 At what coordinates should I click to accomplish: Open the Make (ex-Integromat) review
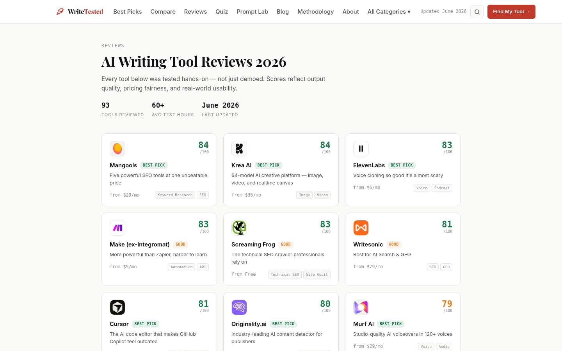(x=140, y=245)
